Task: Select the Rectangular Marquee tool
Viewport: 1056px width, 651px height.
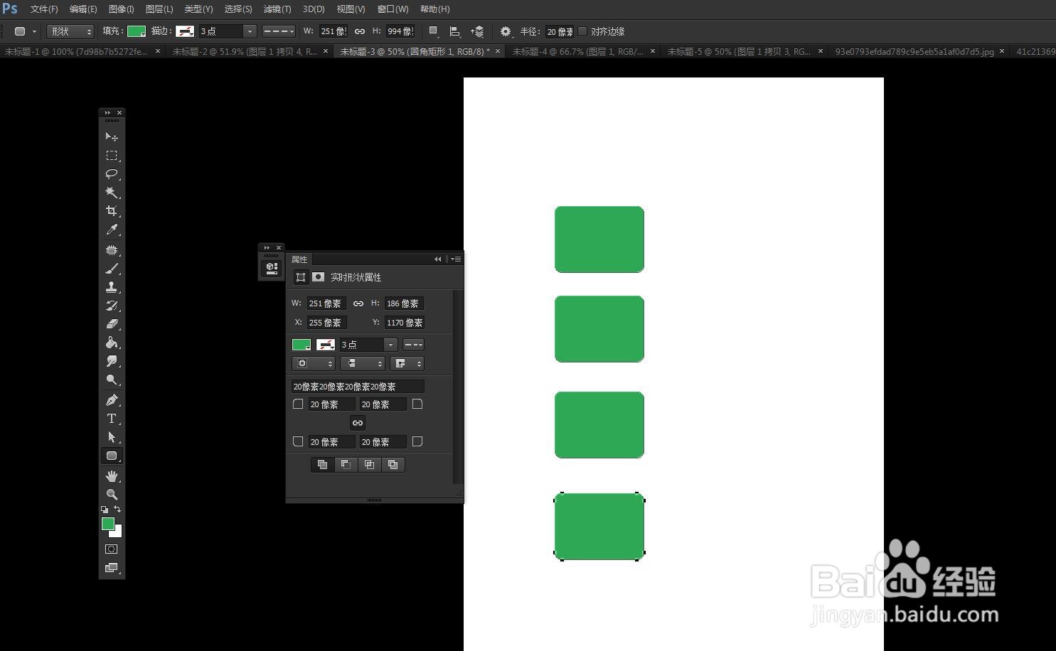Action: pyautogui.click(x=112, y=156)
